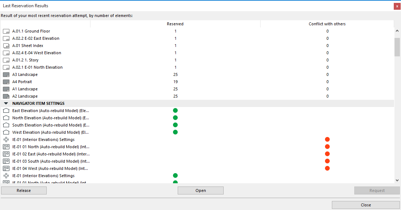Click the red conflict dot beside IE-01 01 North
Image resolution: width=401 pixels, height=210 pixels.
[327, 146]
